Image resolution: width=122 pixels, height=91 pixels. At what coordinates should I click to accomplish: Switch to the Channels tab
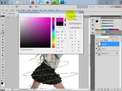pyautogui.click(x=105, y=35)
